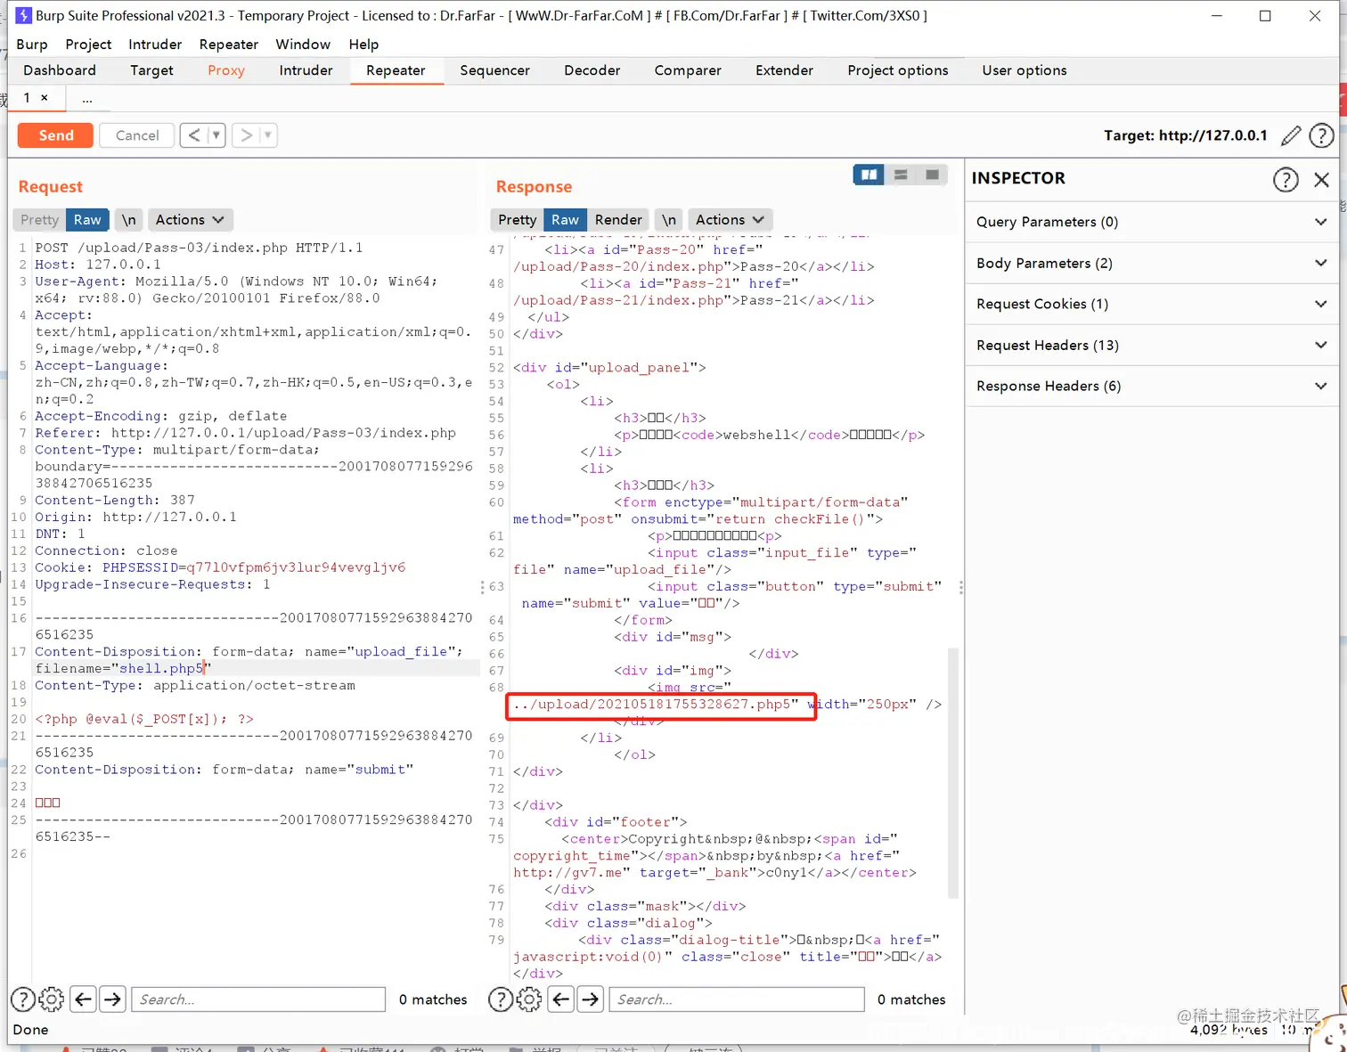
Task: Toggle newline display in Request pane
Action: (x=129, y=220)
